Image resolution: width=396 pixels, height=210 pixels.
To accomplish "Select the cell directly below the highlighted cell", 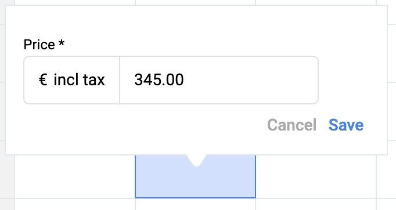I will click(195, 204).
